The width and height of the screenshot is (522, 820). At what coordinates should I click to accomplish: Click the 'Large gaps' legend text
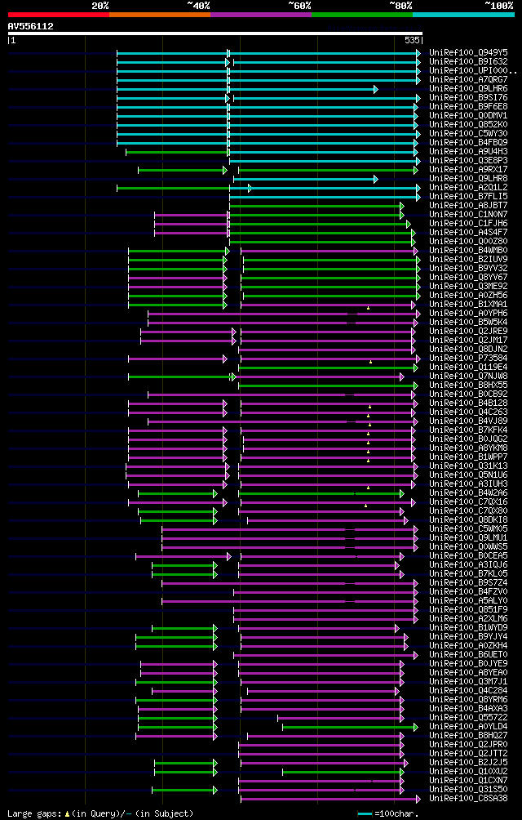point(36,813)
